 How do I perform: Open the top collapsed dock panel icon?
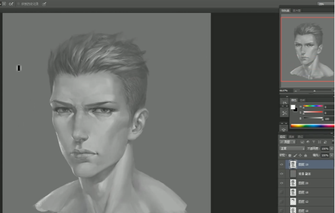click(284, 103)
